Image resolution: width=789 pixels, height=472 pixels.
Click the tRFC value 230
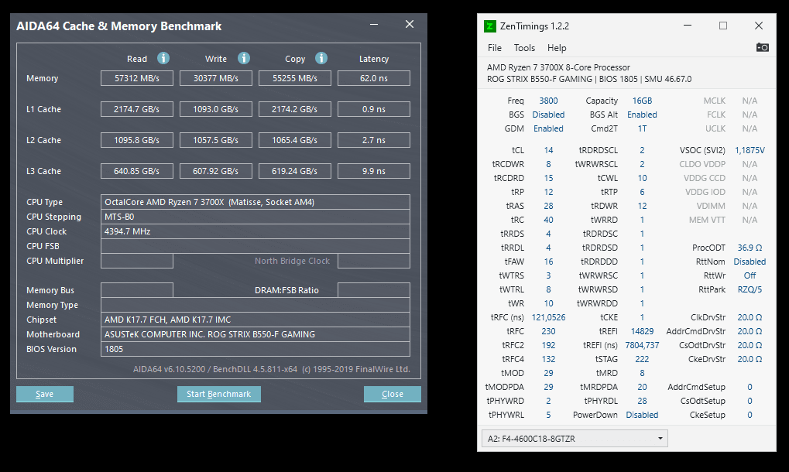[x=548, y=331]
